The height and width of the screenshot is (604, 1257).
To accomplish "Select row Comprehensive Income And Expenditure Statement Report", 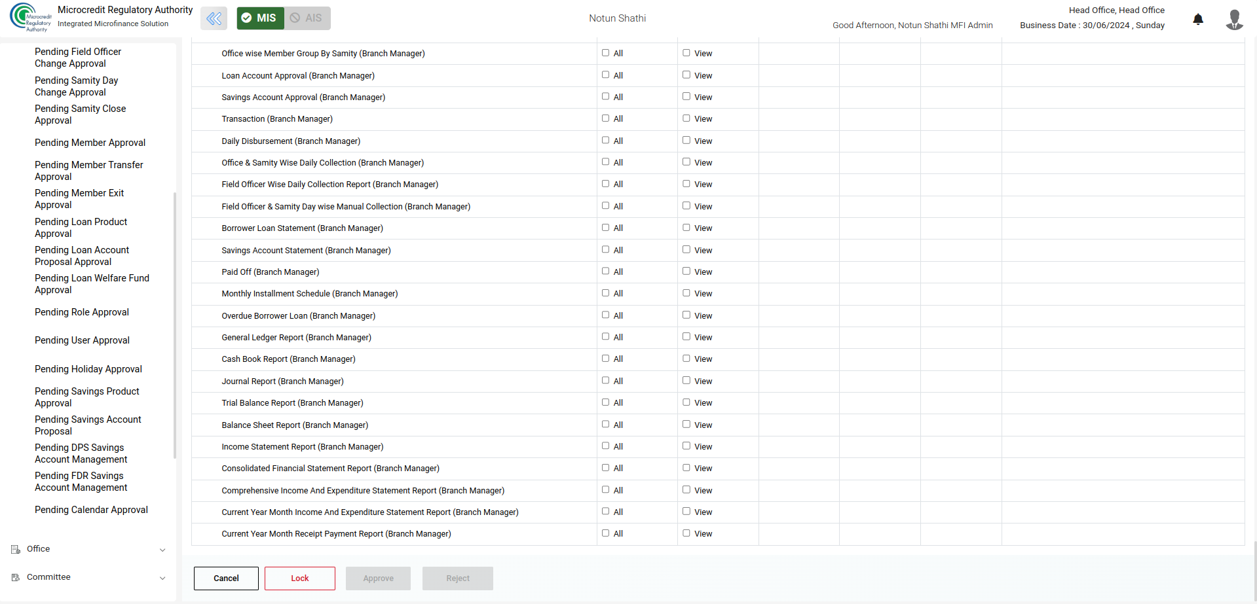I will pos(718,490).
